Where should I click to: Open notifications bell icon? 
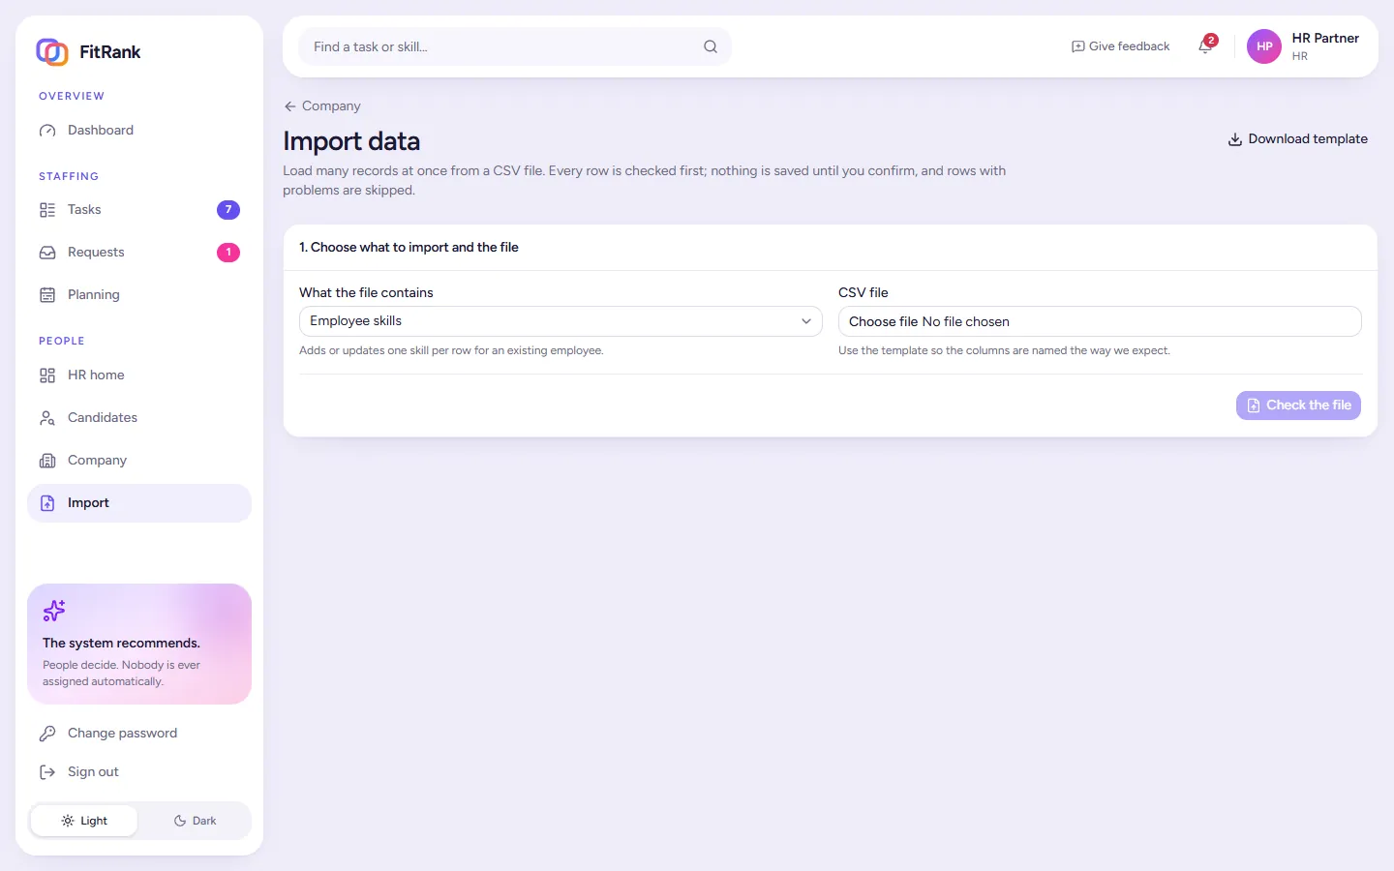[x=1205, y=46]
